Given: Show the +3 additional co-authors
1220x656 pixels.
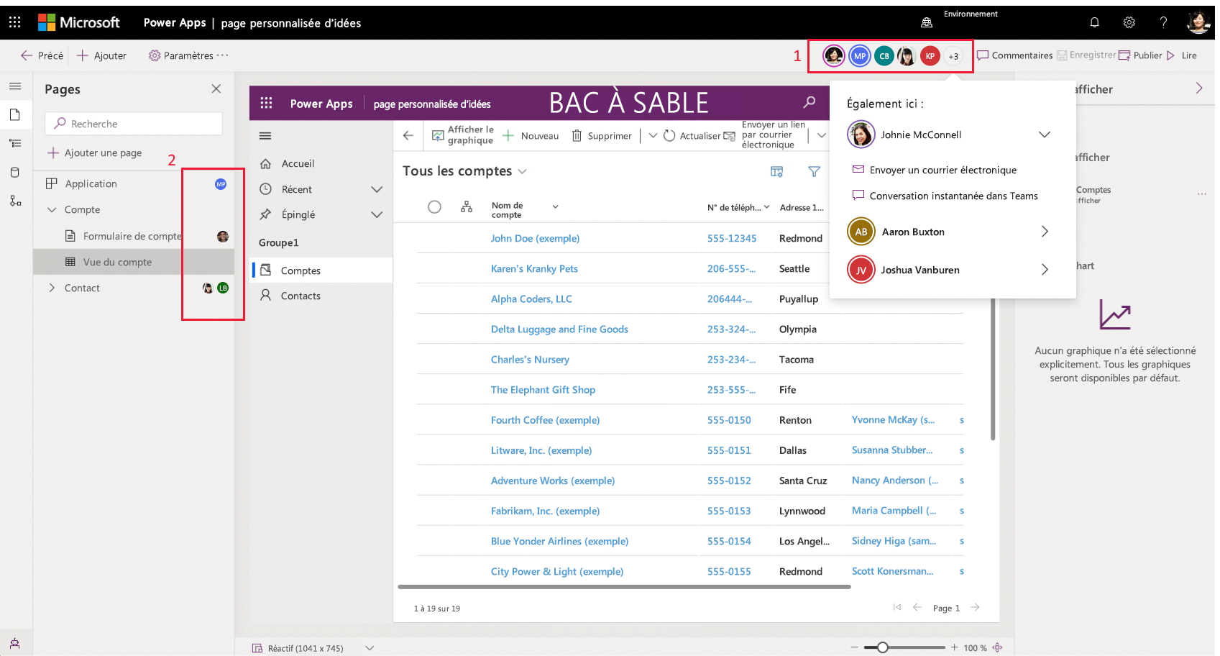Looking at the screenshot, I should [953, 55].
